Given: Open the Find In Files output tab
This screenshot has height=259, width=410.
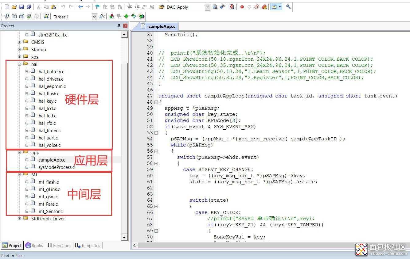Looking at the screenshot, I should (x=12, y=256).
